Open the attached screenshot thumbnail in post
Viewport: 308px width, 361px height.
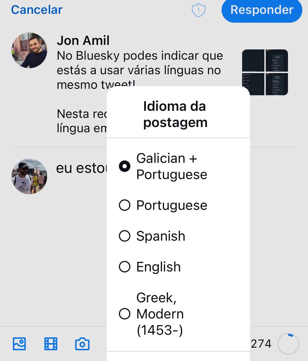[x=265, y=72]
